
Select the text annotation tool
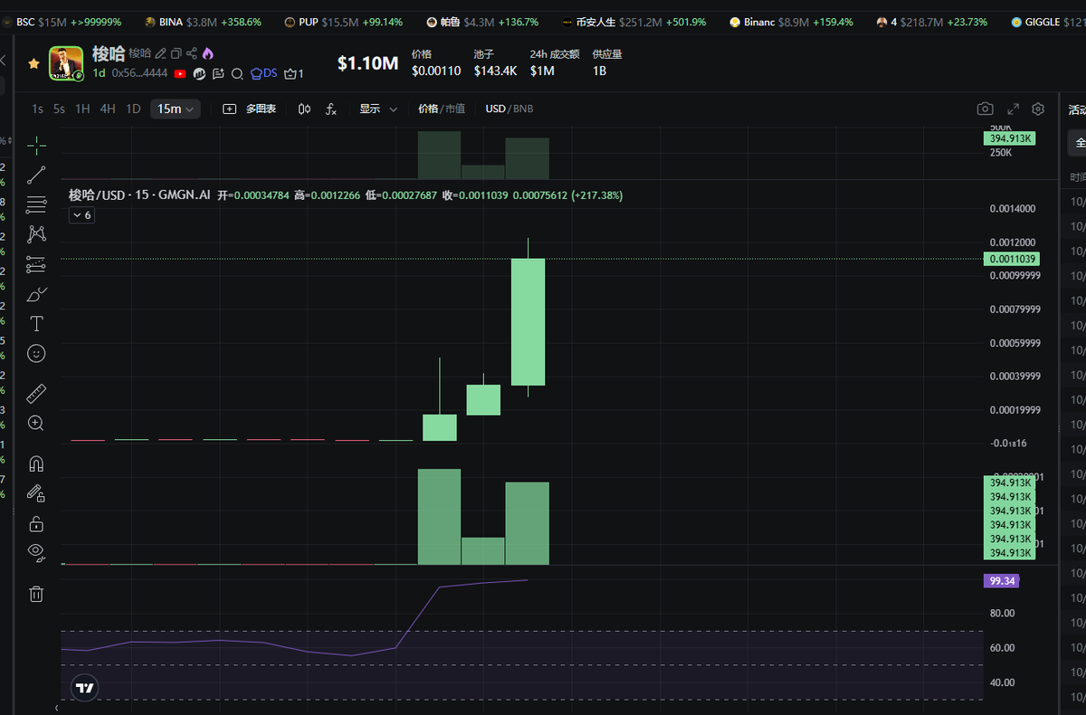(36, 324)
